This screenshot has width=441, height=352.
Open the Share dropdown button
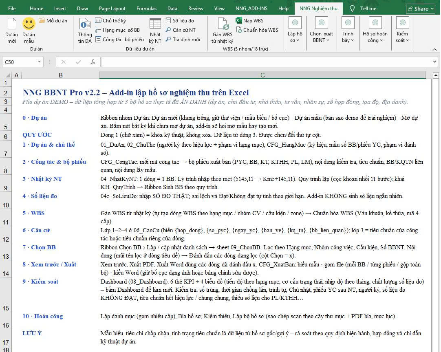tap(421, 9)
